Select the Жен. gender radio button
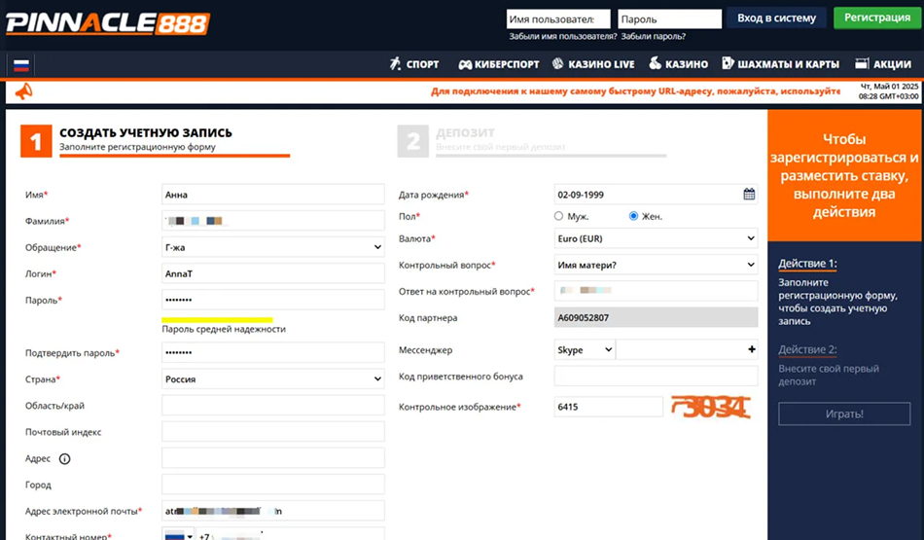The height and width of the screenshot is (540, 924). 634,216
